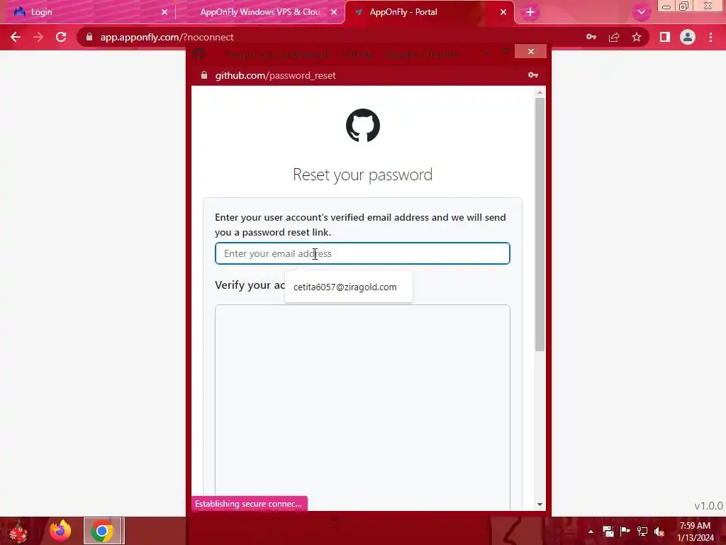Share this page icon
Screen dimensions: 726x545
[x=614, y=37]
